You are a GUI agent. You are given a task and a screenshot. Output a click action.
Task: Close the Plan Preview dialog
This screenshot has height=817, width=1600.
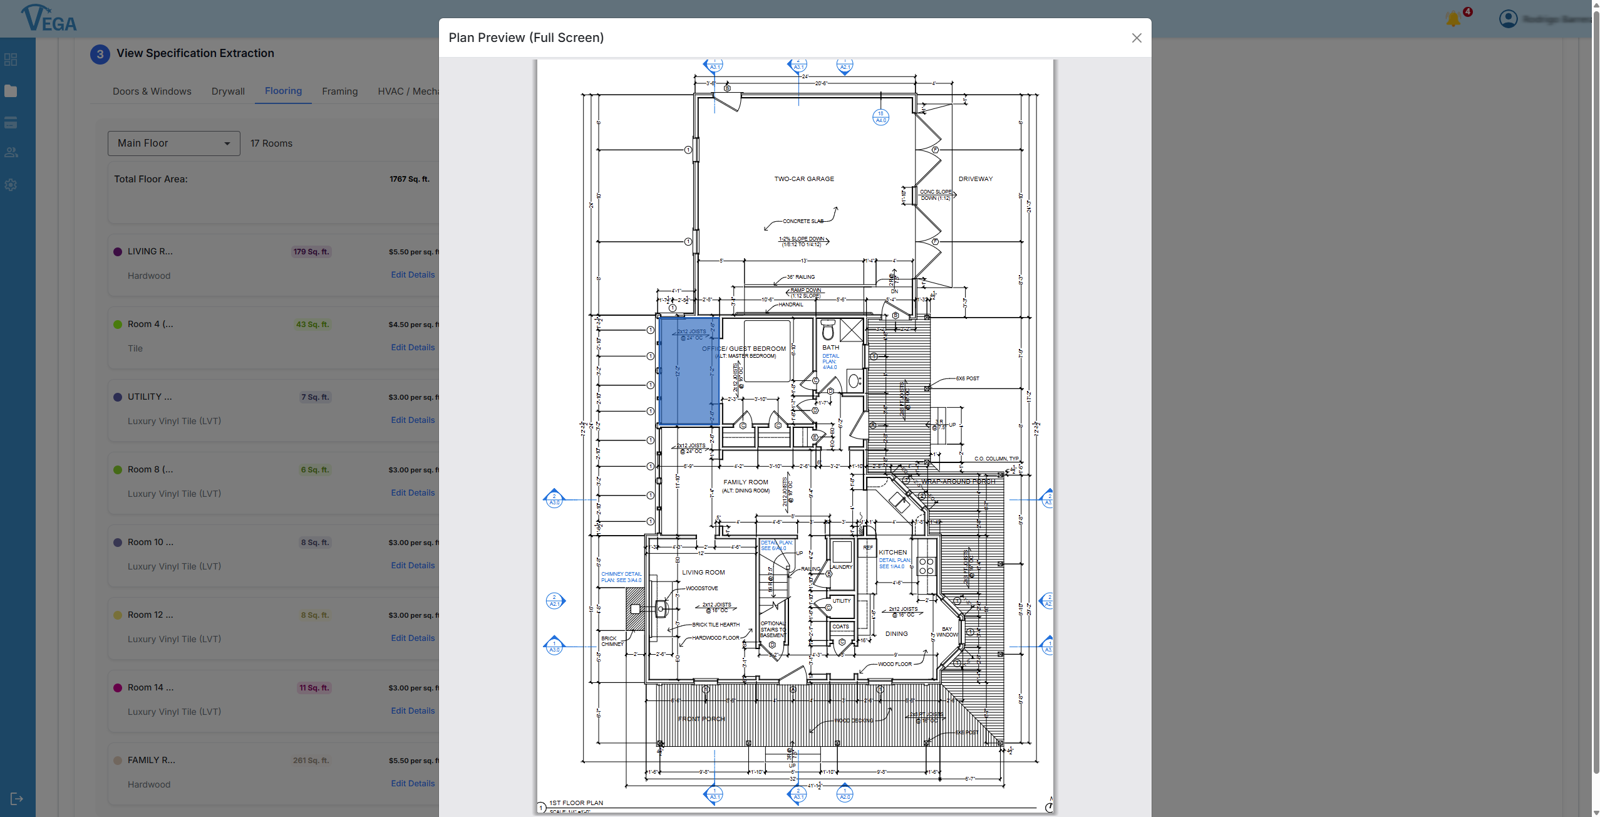(1137, 38)
